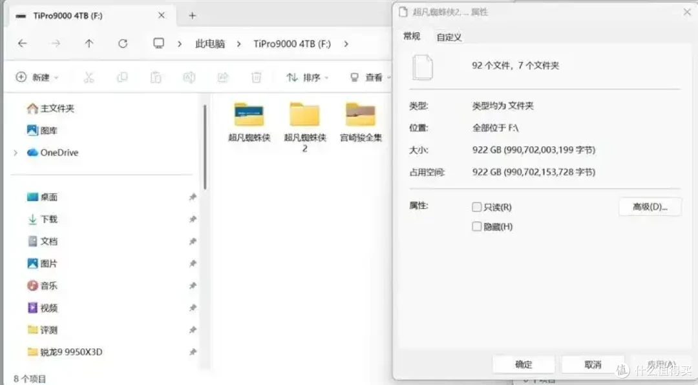698x385 pixels.
Task: Click '全部位于 F:\' location text
Action: pyautogui.click(x=495, y=128)
